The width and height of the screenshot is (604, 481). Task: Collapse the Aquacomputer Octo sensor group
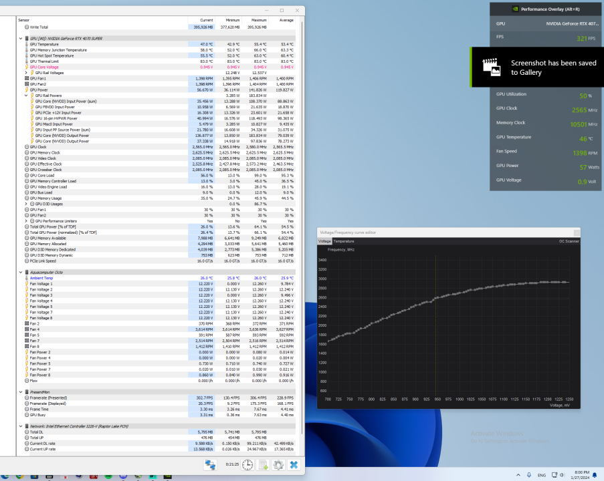19,272
